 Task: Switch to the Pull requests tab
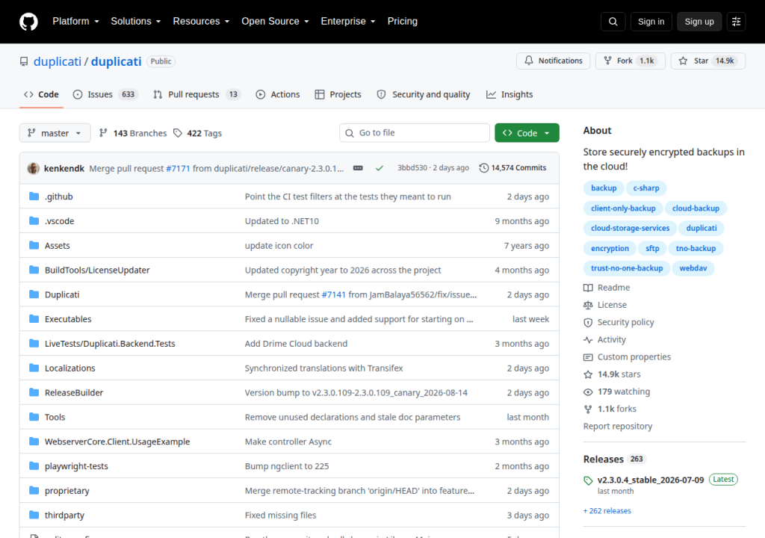(197, 95)
